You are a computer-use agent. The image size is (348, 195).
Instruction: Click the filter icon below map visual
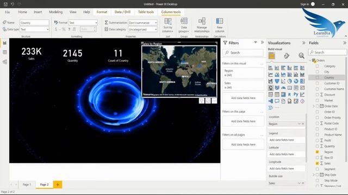point(202,101)
